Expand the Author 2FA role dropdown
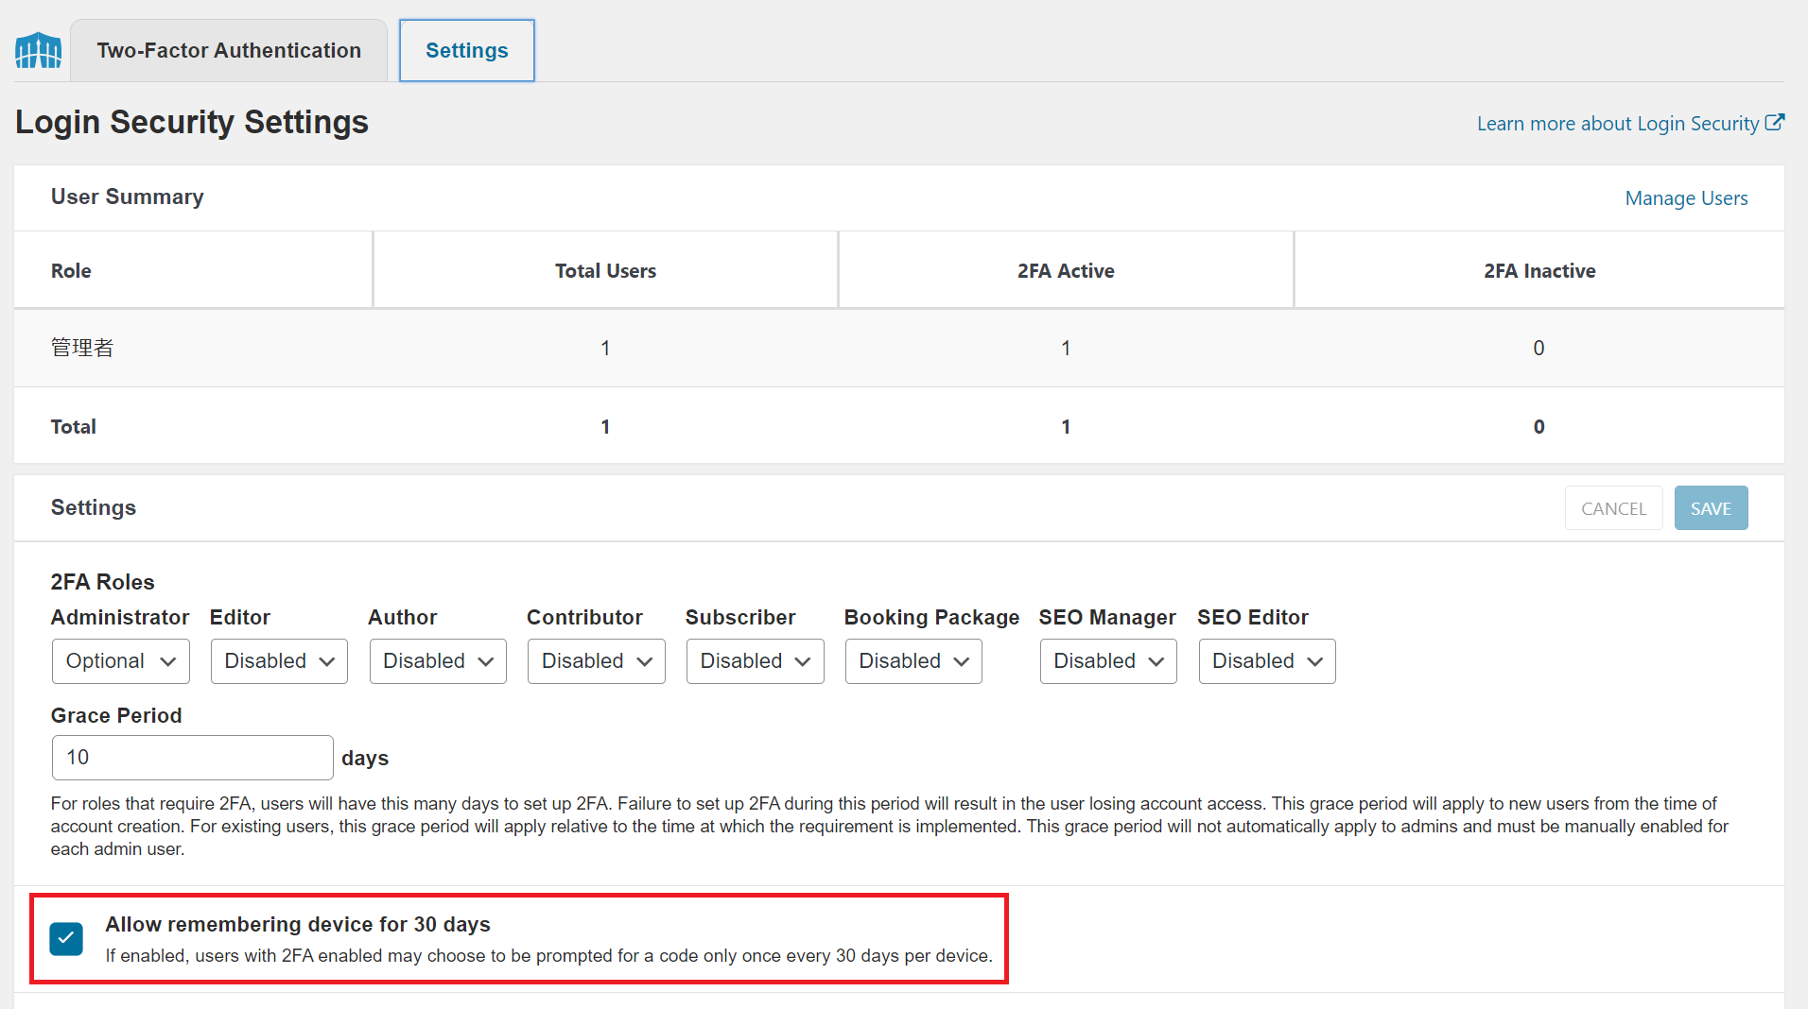This screenshot has height=1009, width=1808. 438,661
